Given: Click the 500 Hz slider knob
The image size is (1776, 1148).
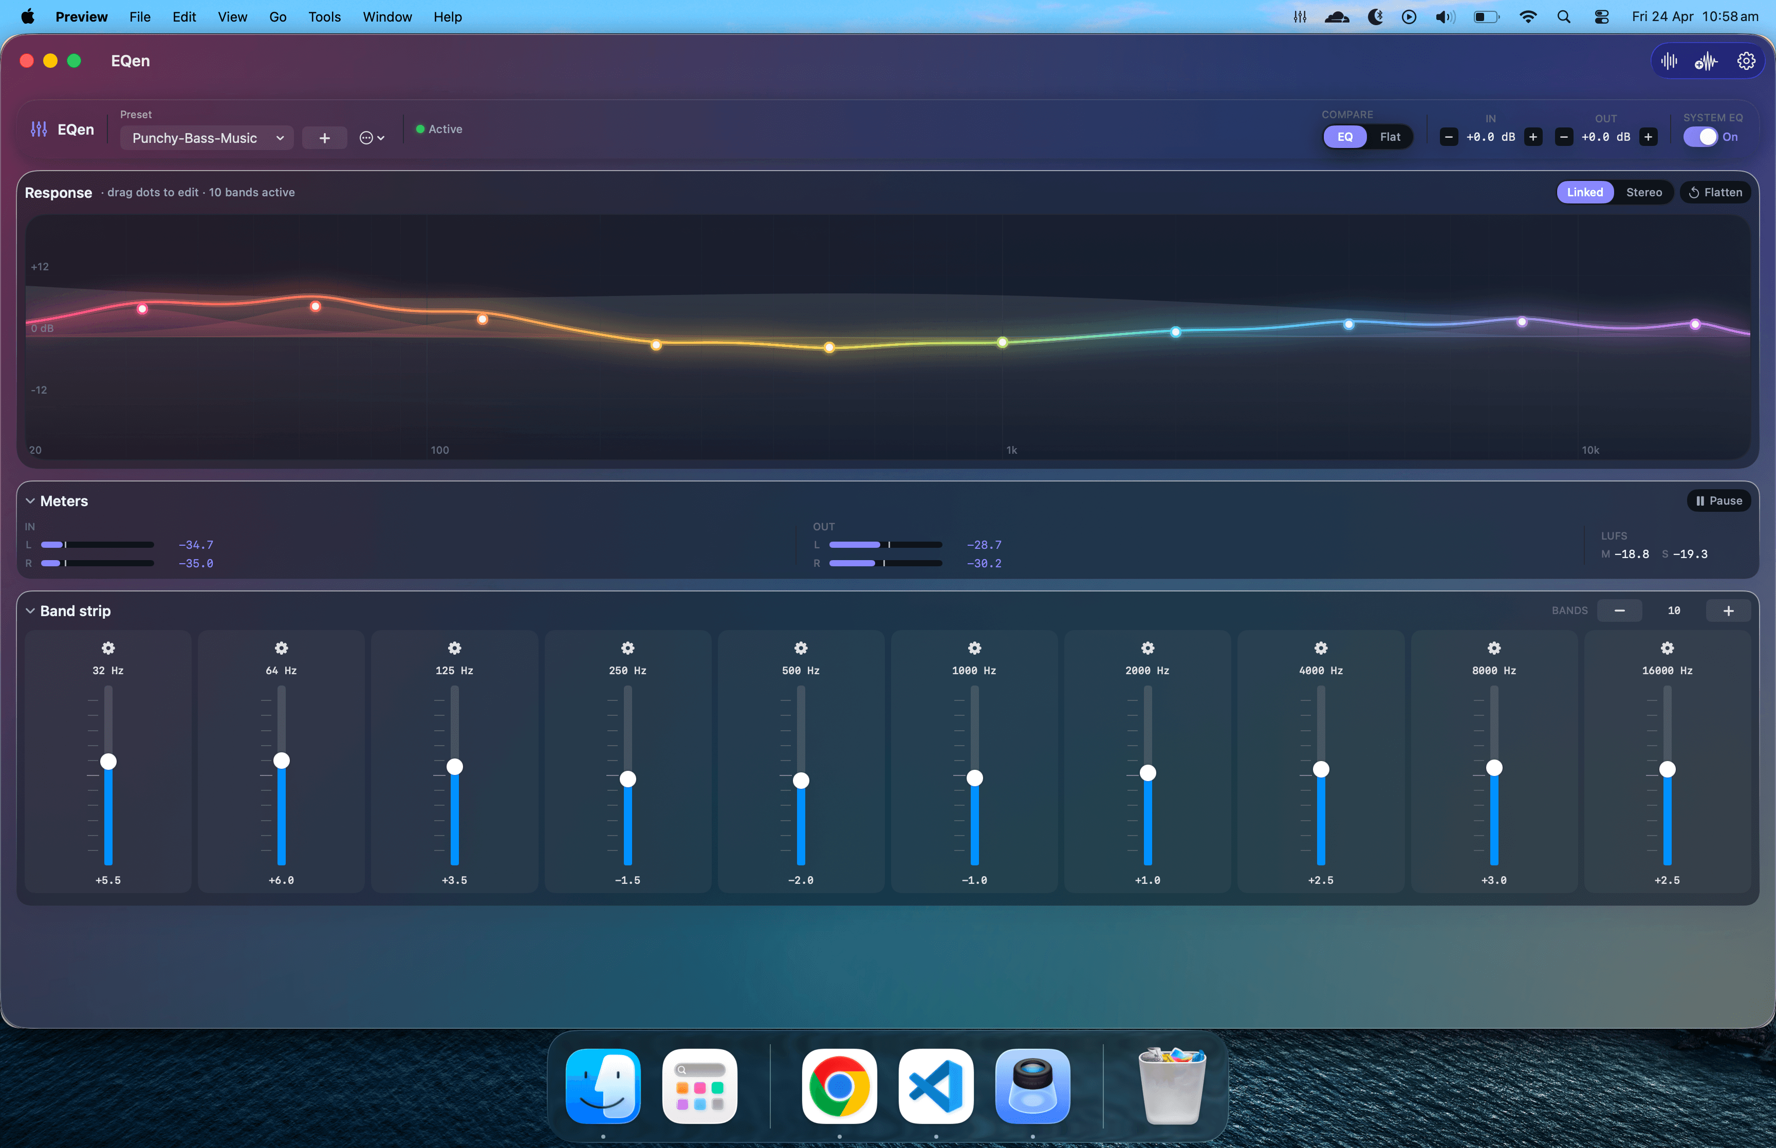Looking at the screenshot, I should point(801,781).
